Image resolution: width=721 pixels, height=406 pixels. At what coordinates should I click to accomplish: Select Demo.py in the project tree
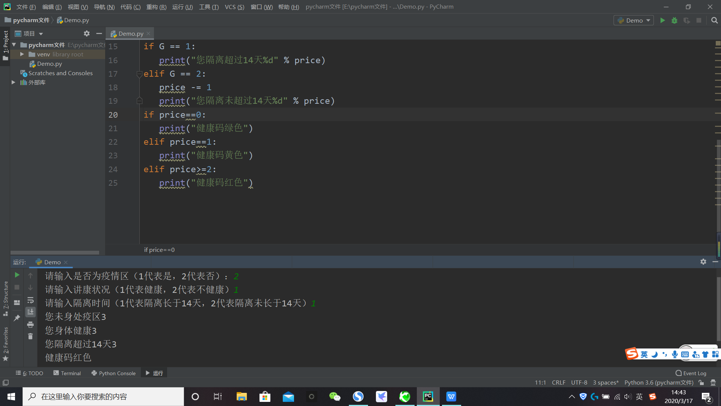50,64
